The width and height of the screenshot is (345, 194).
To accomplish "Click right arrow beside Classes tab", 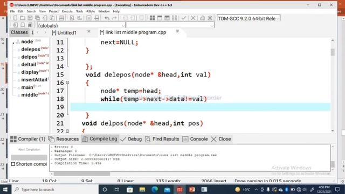I will pos(45,32).
